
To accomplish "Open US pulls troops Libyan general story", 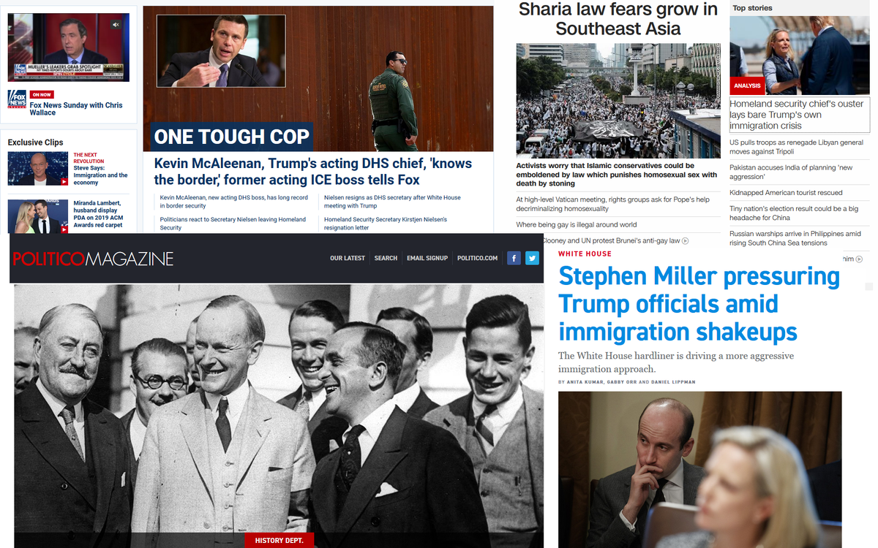I will [796, 147].
